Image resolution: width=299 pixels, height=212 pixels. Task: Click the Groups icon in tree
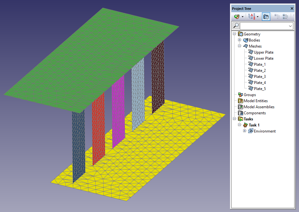240,95
